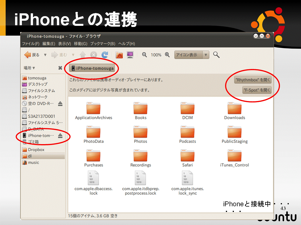
Task: Zoom in with the plus magnifier
Action: 167,55
